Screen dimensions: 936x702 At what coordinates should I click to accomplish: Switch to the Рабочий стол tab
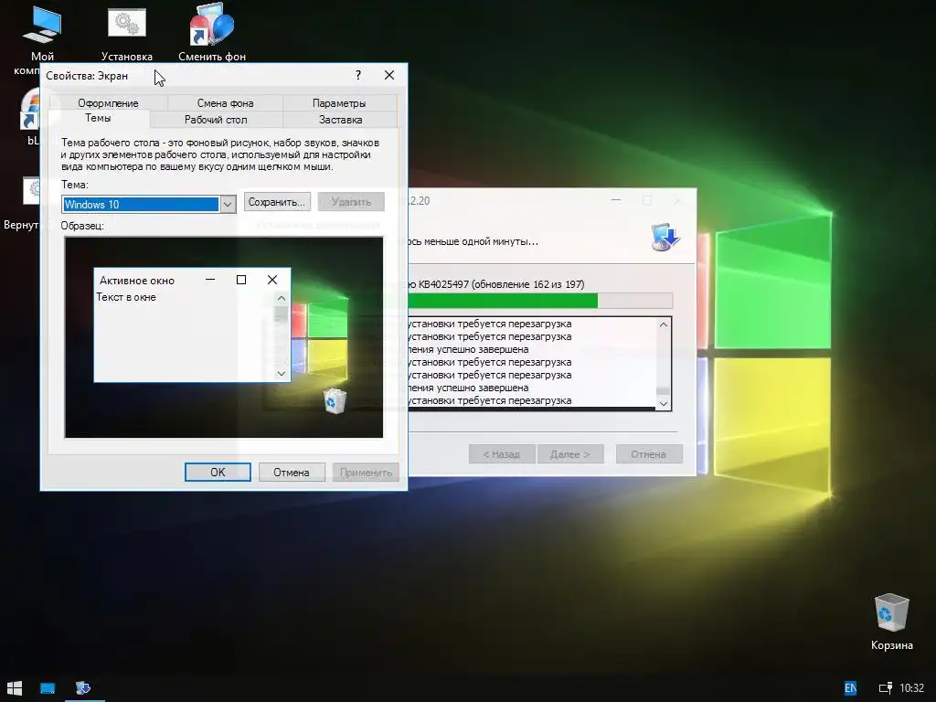216,120
